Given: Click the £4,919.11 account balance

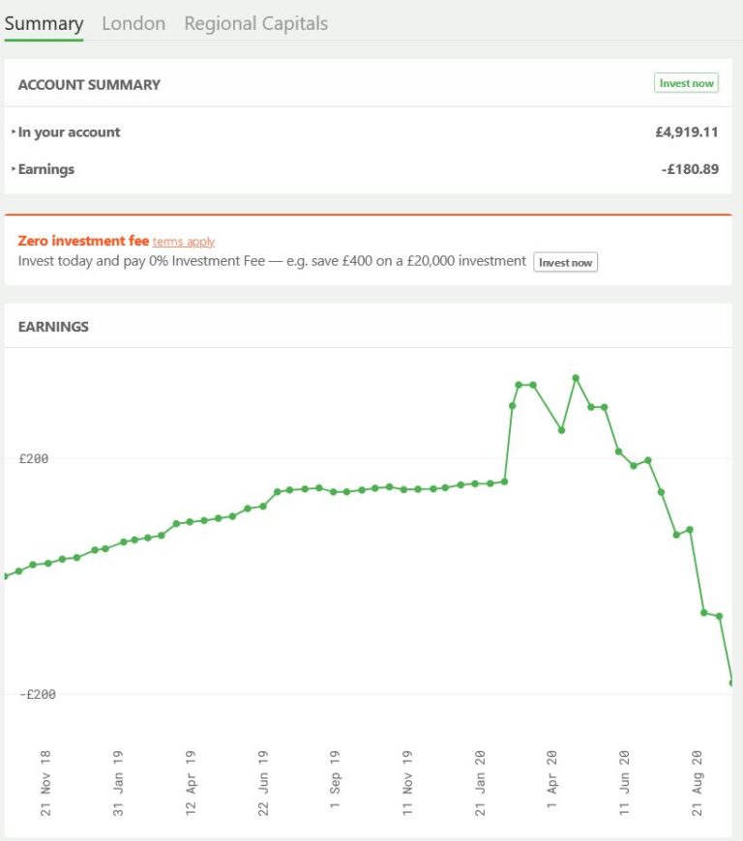Looking at the screenshot, I should coord(687,131).
